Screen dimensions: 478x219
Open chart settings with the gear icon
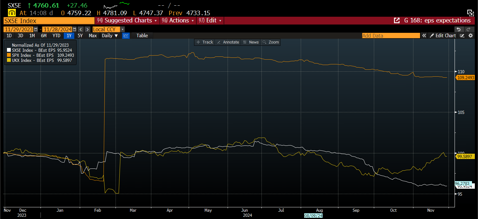pos(471,36)
